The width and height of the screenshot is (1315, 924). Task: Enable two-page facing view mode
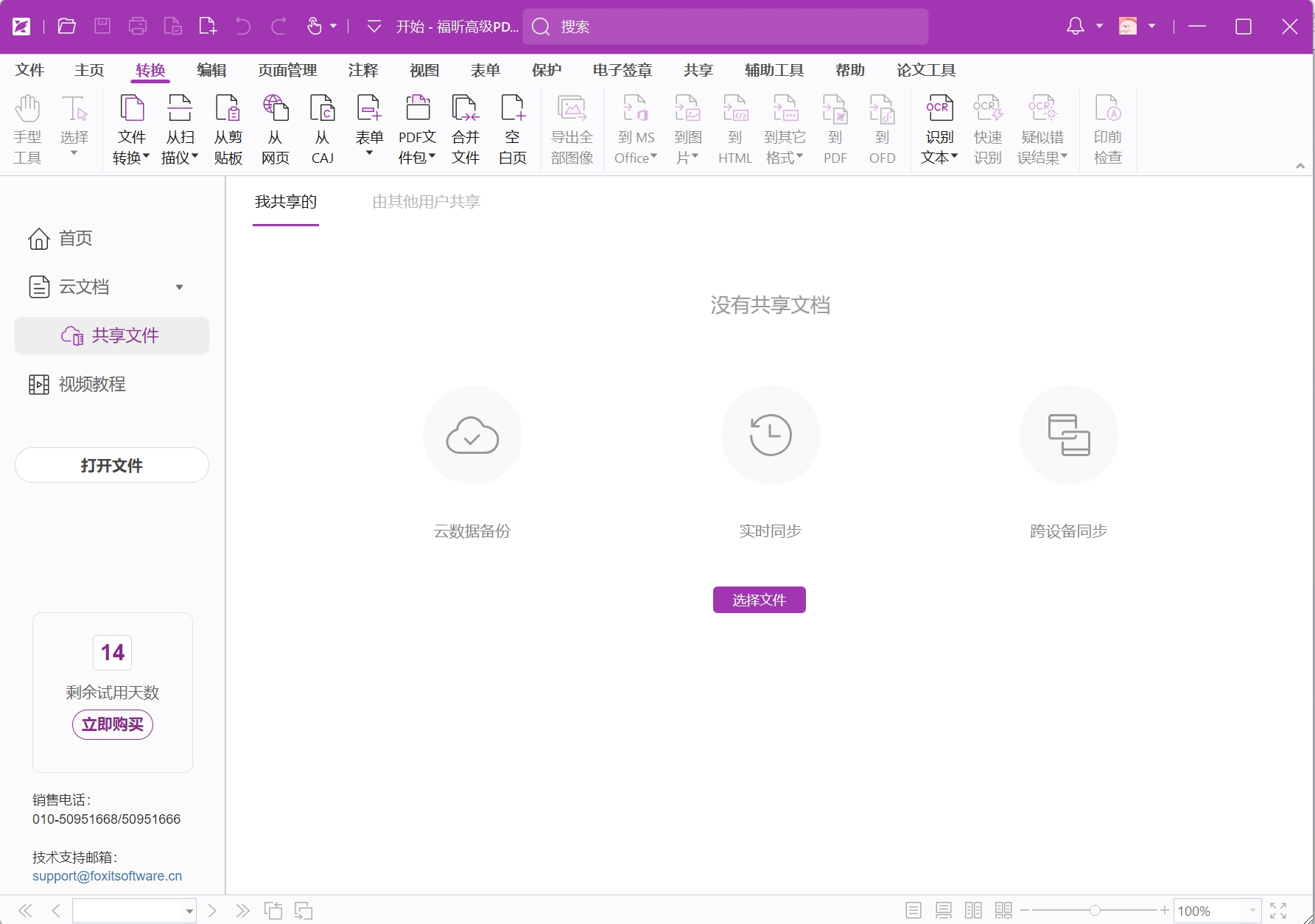(x=973, y=911)
